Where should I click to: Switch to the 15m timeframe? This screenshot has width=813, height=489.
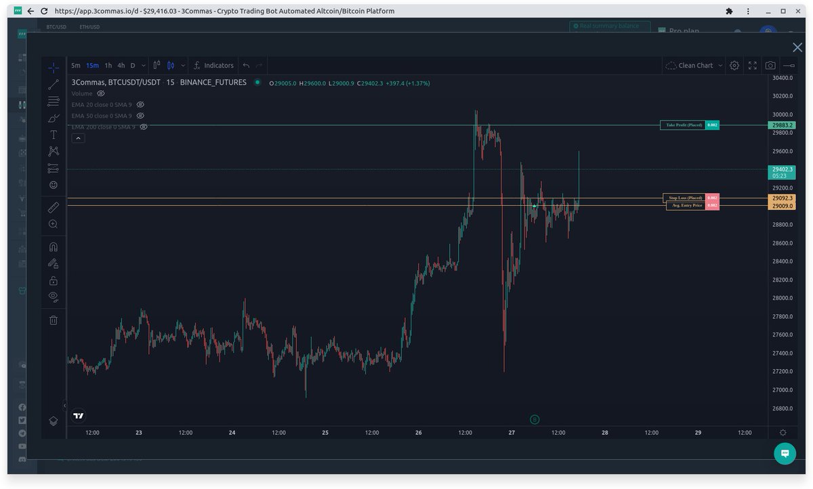coord(92,66)
